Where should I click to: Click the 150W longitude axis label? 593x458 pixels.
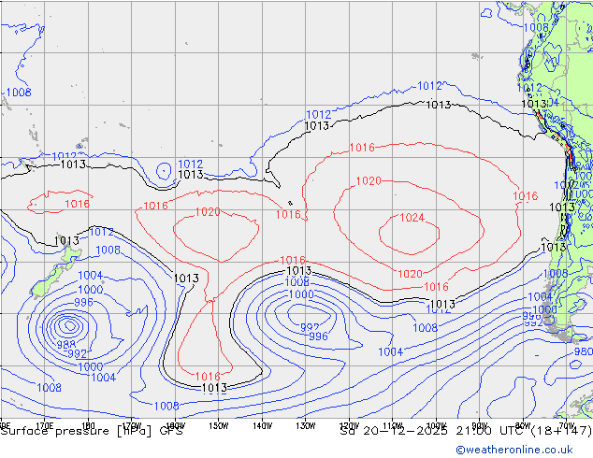click(x=219, y=426)
